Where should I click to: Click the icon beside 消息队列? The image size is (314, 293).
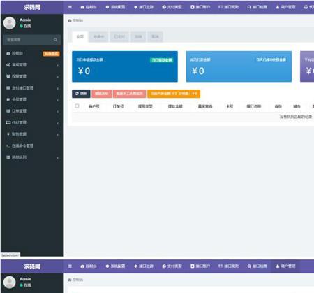click(x=8, y=157)
